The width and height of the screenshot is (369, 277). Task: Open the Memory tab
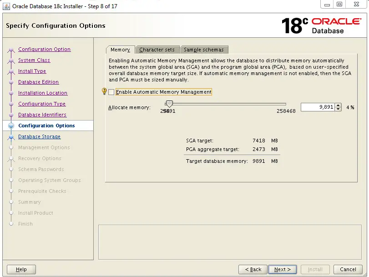(x=120, y=50)
